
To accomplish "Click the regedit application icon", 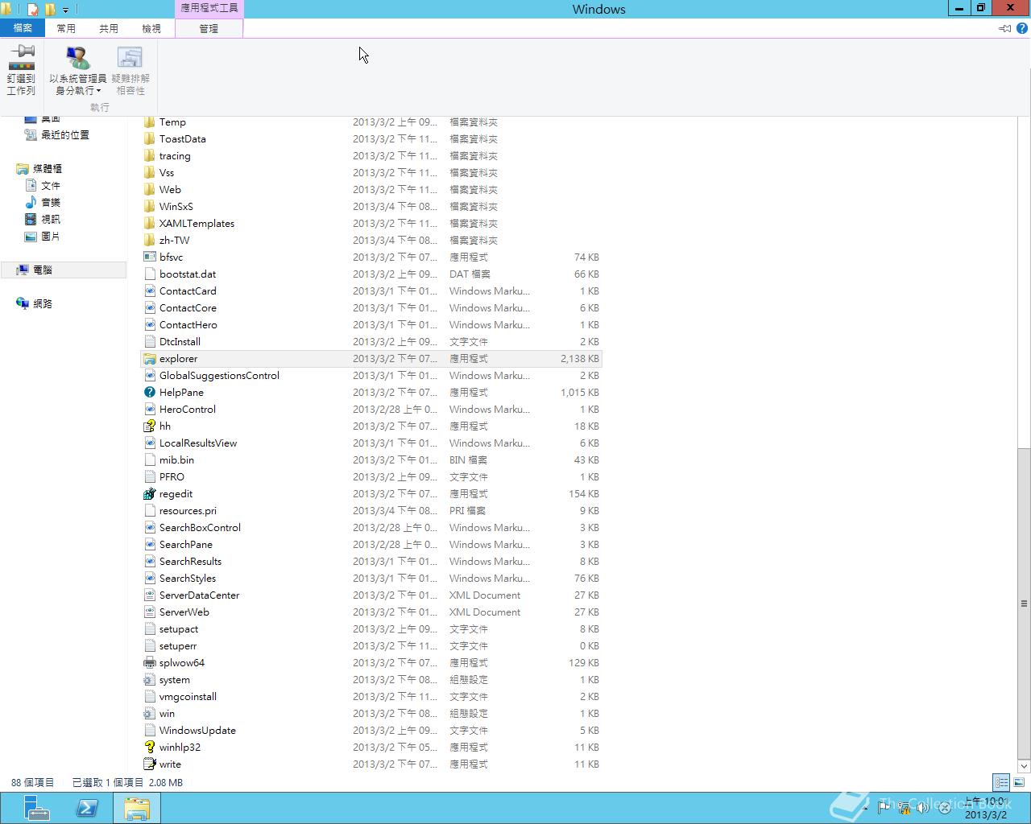I will [x=149, y=493].
